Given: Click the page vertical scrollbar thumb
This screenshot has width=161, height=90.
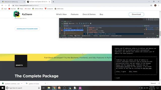Looking at the screenshot, I should pyautogui.click(x=160, y=33).
